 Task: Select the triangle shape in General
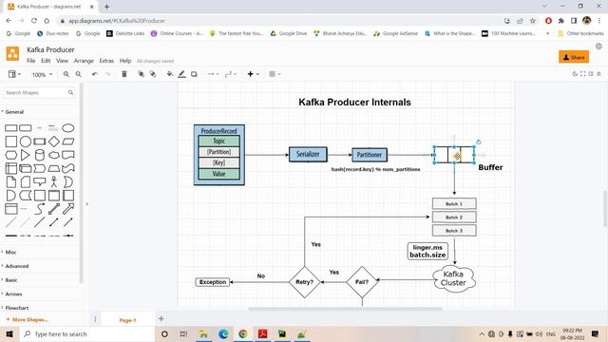click(26, 155)
